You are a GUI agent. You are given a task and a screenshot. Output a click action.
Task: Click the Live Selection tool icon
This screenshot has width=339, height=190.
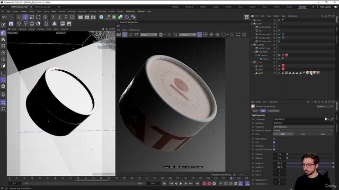point(19,17)
